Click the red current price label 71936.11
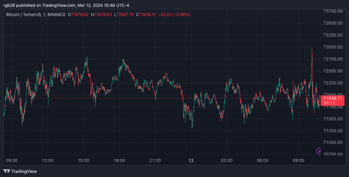This screenshot has width=349, height=177. coord(333,100)
